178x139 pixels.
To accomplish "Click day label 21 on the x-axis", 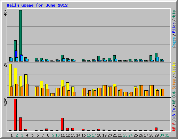I will point(115,135).
